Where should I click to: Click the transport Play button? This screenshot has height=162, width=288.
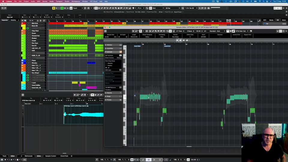154,160
